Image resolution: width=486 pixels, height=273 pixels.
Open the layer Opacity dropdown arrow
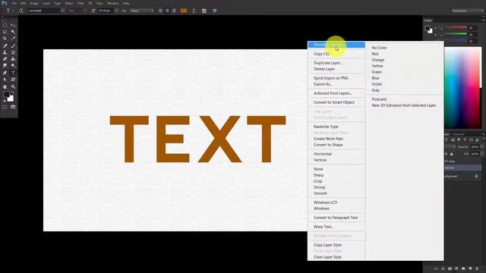[482, 147]
